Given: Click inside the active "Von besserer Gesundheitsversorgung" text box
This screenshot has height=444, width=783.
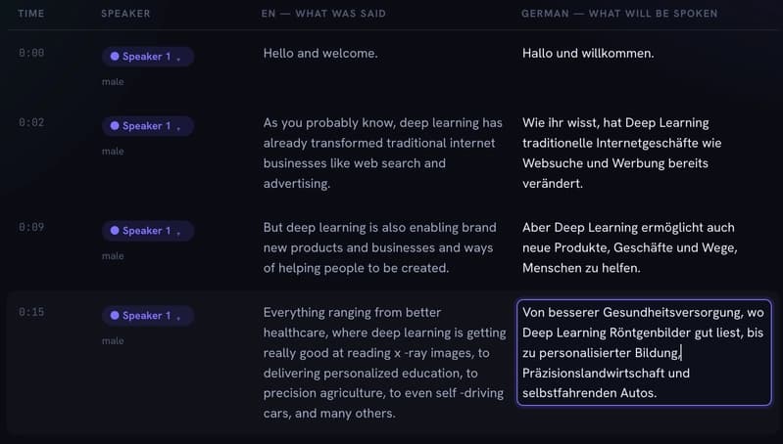Looking at the screenshot, I should click(x=644, y=352).
